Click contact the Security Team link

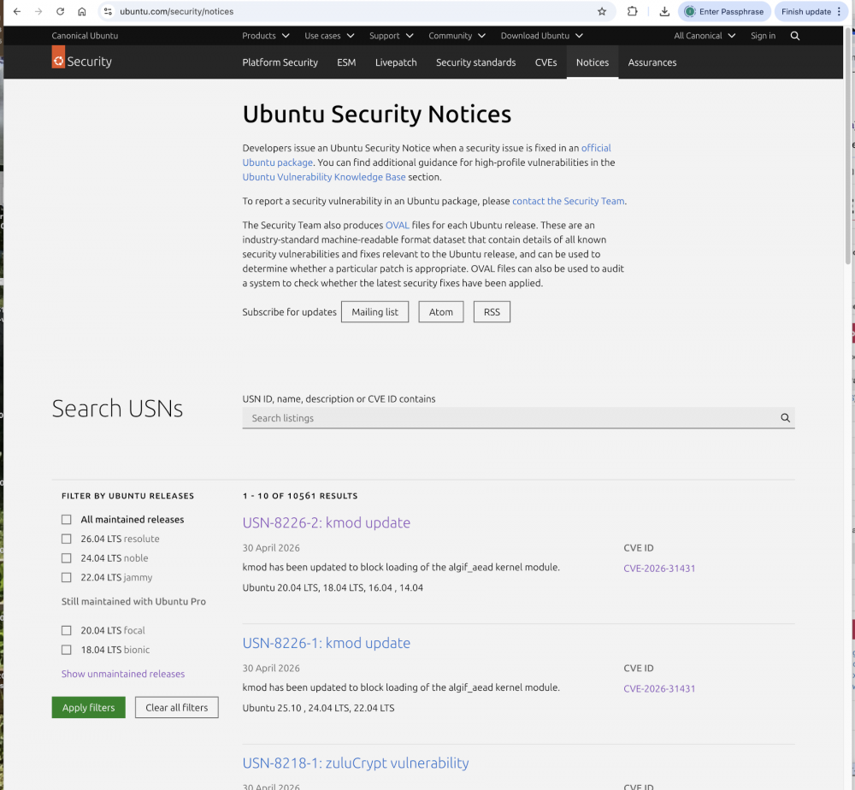click(x=569, y=201)
